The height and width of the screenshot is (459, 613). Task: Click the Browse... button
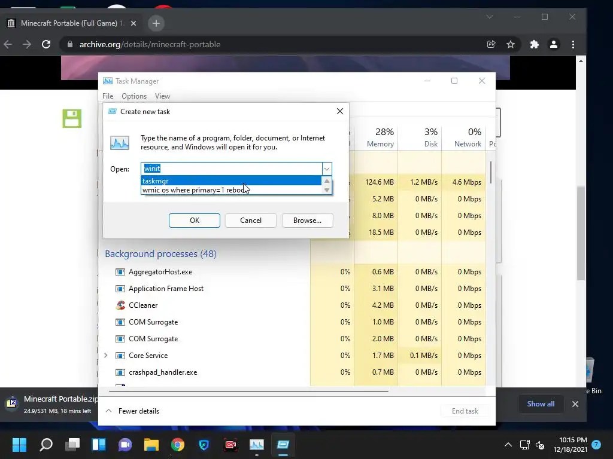(x=307, y=220)
